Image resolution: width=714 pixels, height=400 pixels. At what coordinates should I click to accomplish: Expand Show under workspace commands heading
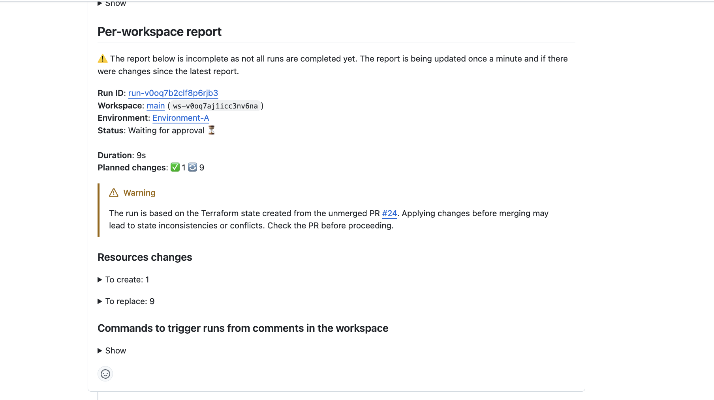[x=112, y=351]
